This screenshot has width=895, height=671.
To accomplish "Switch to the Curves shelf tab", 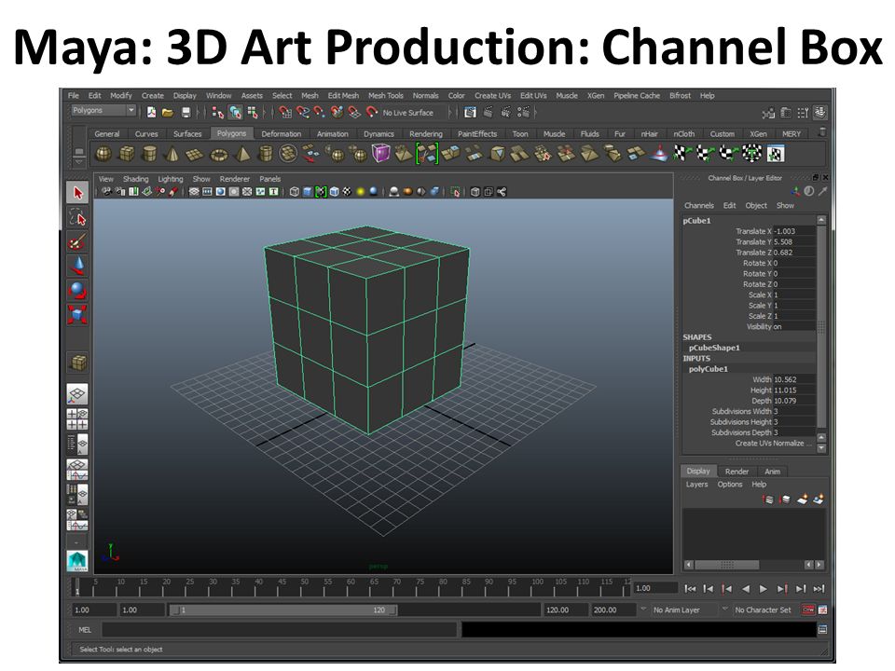I will tap(146, 133).
